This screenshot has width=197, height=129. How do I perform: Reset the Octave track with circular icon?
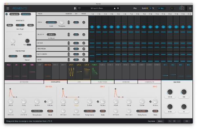point(84,43)
